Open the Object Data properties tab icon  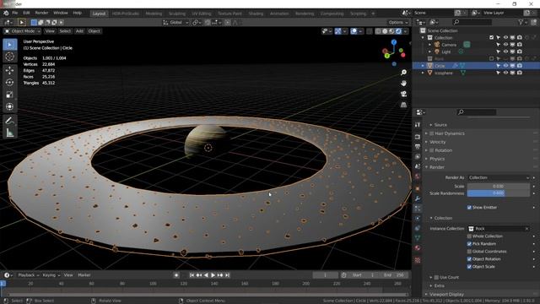tap(418, 238)
